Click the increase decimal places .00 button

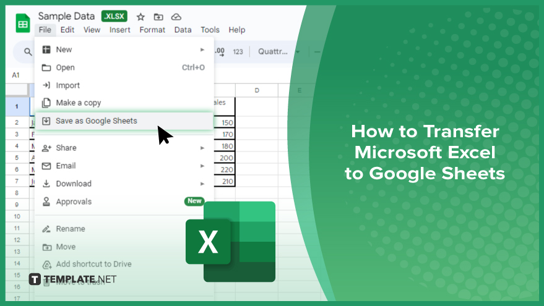[x=220, y=52]
